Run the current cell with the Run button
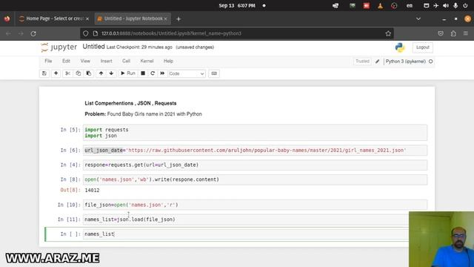 pyautogui.click(x=128, y=73)
